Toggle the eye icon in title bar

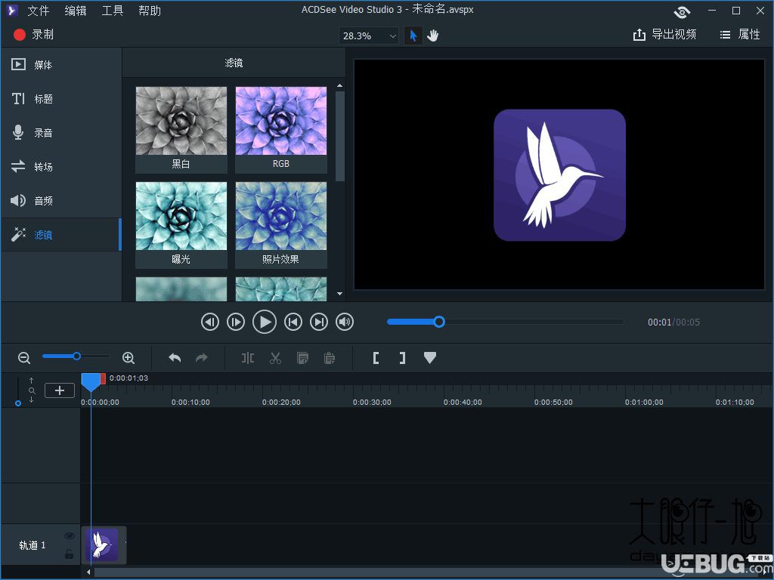[682, 11]
